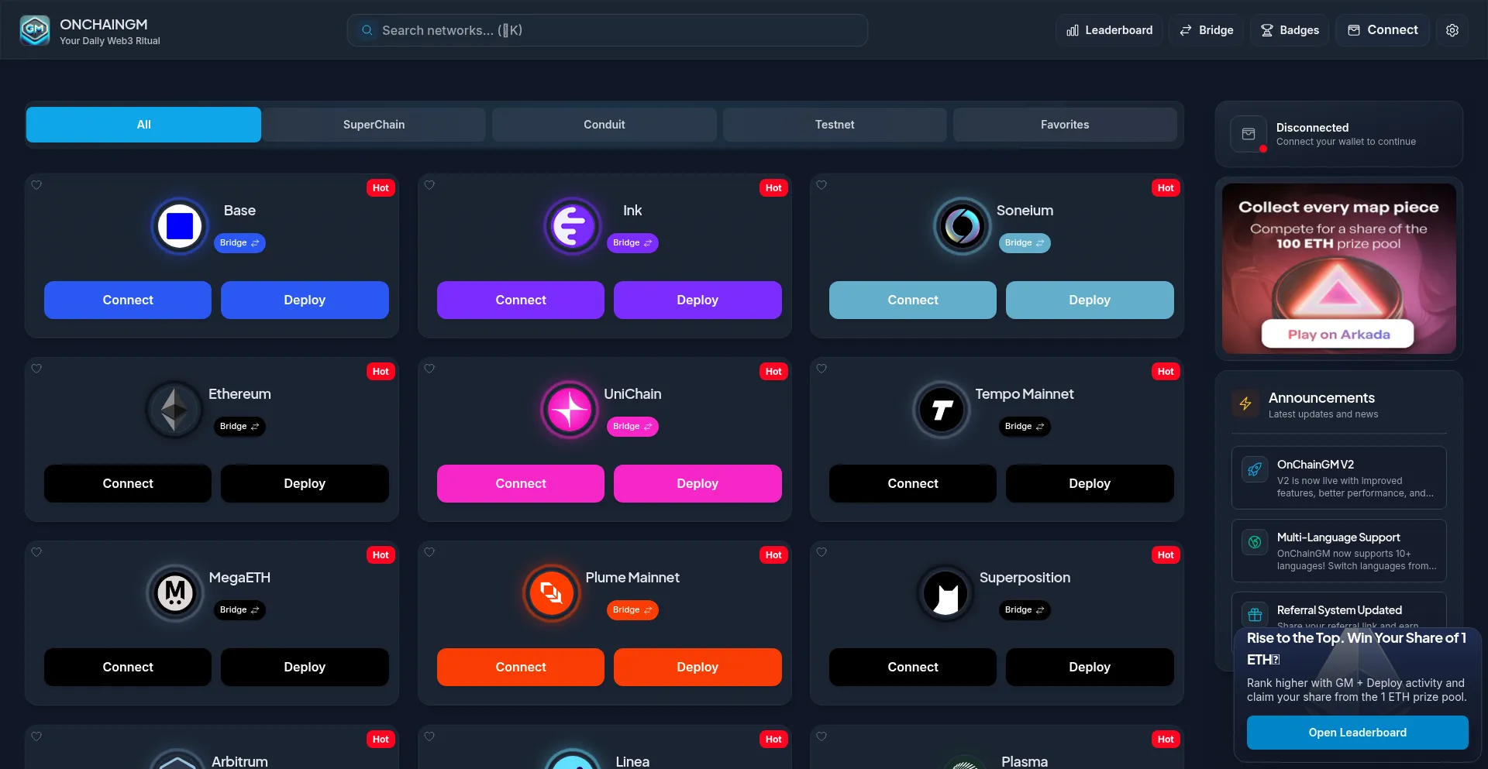Image resolution: width=1488 pixels, height=769 pixels.
Task: Open the Badges page
Action: click(1290, 30)
